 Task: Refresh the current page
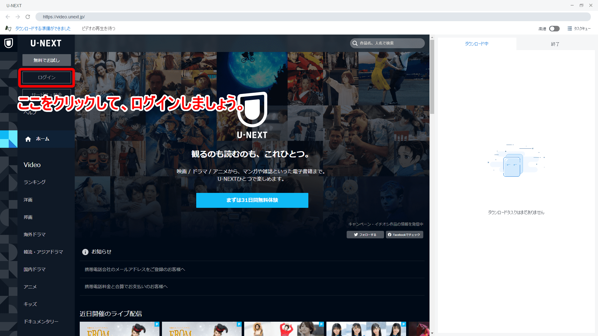click(x=28, y=17)
